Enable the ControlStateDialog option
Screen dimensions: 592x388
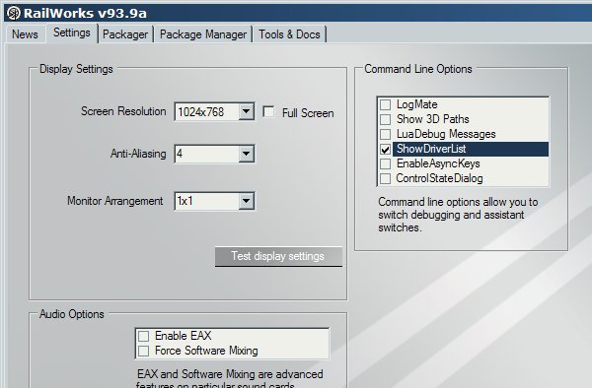pyautogui.click(x=385, y=178)
